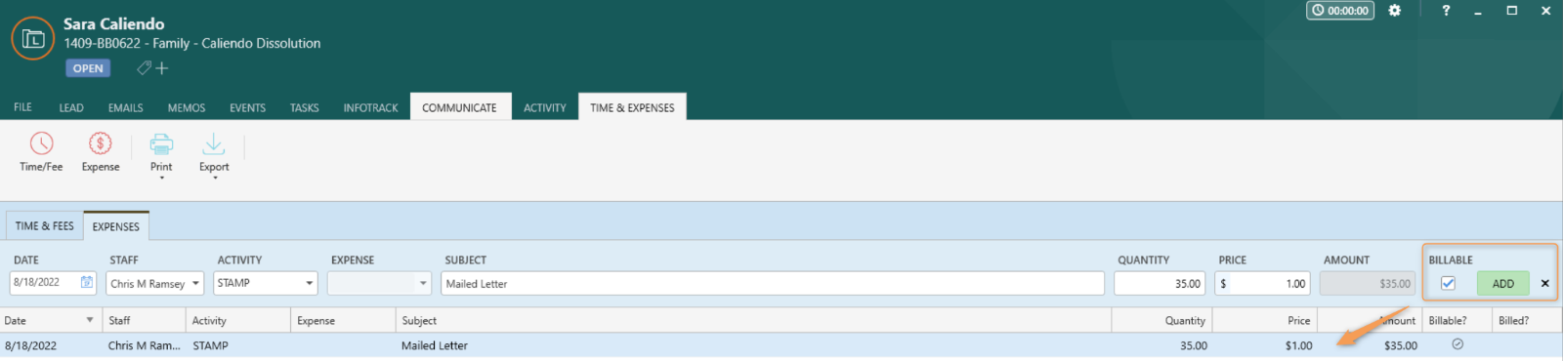This screenshot has width=1563, height=361.
Task: Click the Time/Fee clock icon
Action: click(41, 143)
